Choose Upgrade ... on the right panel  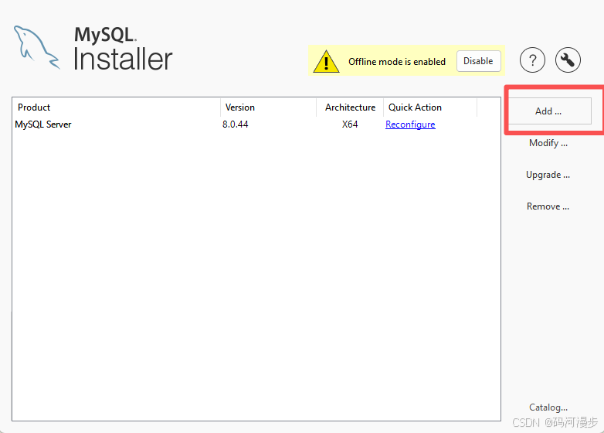click(548, 175)
